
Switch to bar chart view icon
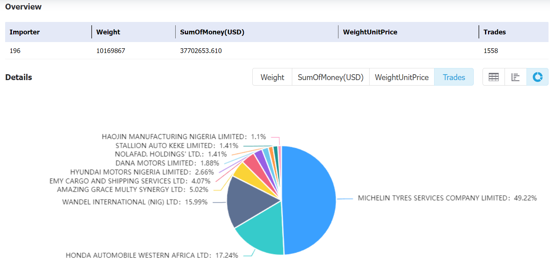click(x=516, y=77)
